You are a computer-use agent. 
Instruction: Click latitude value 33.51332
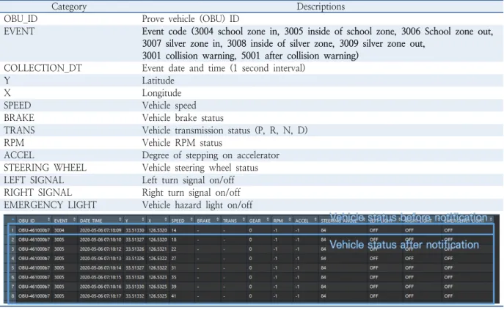coord(135,296)
